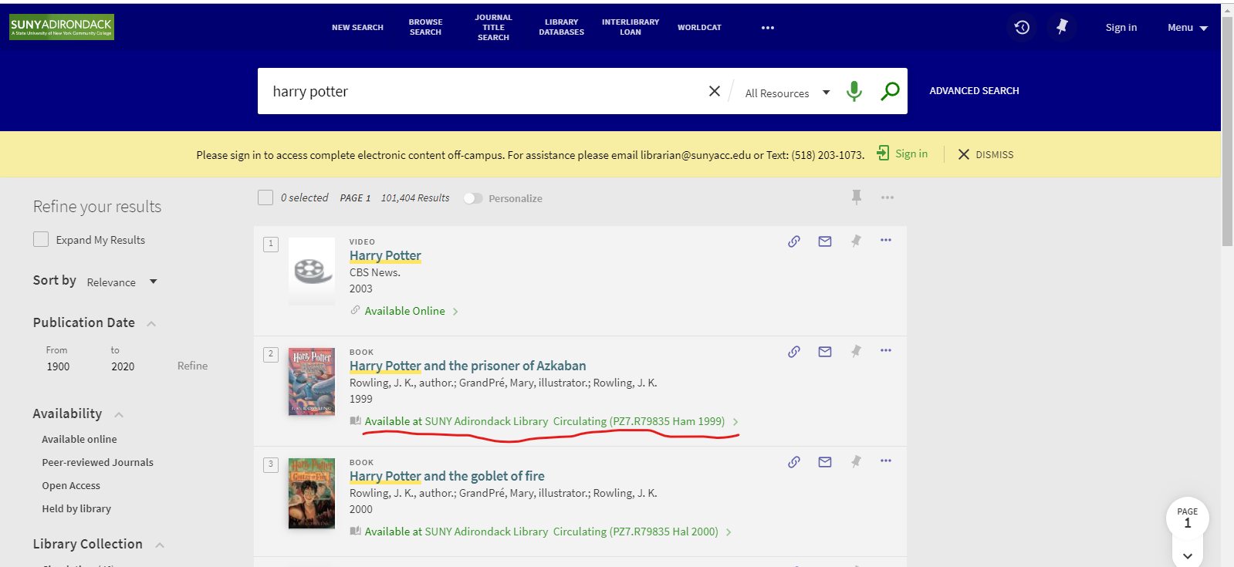Filter by Open Access

pyautogui.click(x=71, y=485)
